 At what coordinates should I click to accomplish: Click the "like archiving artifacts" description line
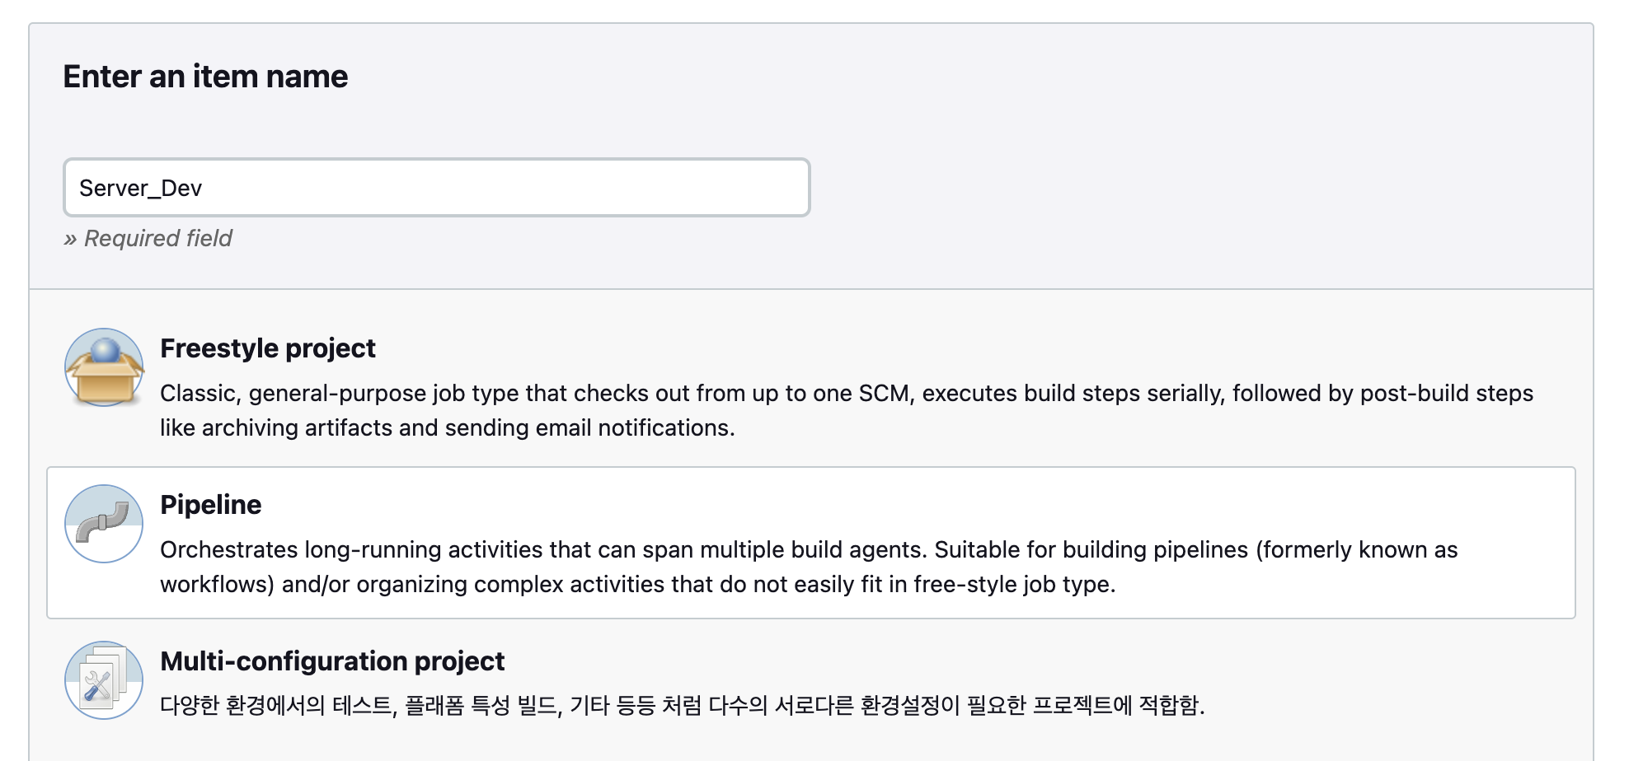[x=448, y=427]
